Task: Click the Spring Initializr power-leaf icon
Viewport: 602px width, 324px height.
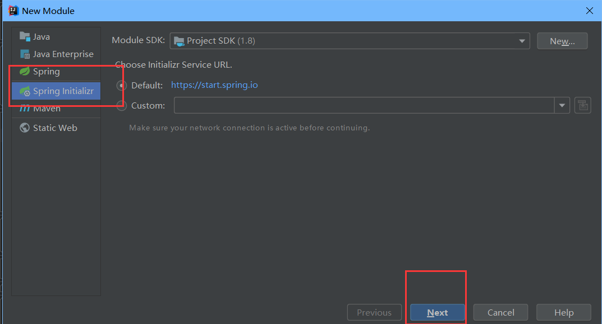Action: 25,91
